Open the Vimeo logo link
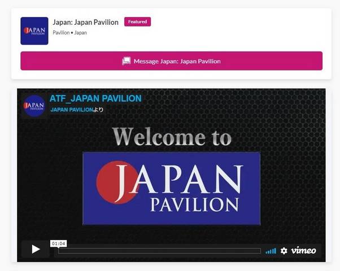 (303, 251)
